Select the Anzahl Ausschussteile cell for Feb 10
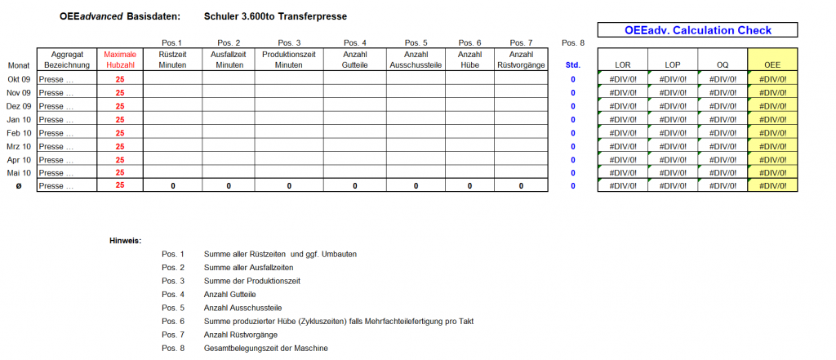The width and height of the screenshot is (836, 360). click(x=416, y=133)
